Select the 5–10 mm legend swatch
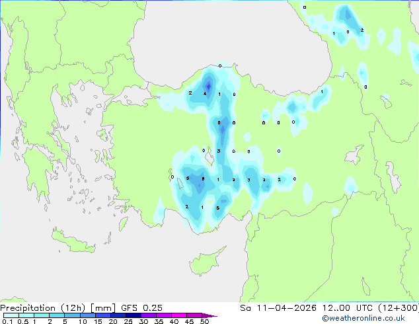The width and height of the screenshot is (419, 324). coord(72,315)
